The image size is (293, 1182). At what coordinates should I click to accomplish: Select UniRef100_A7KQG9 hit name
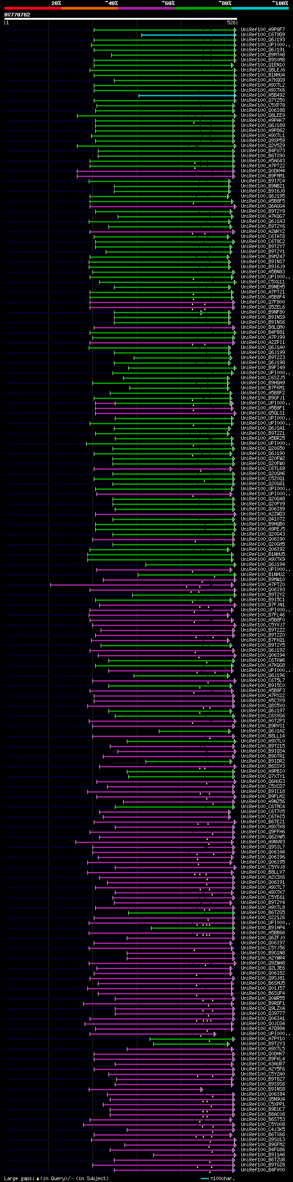coord(263,80)
